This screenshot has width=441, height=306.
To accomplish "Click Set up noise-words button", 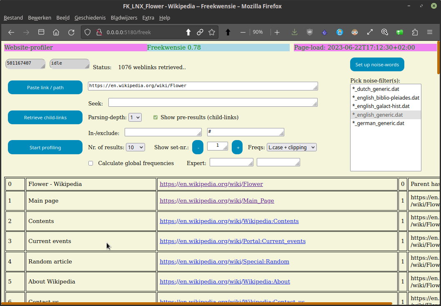I will click(x=377, y=65).
